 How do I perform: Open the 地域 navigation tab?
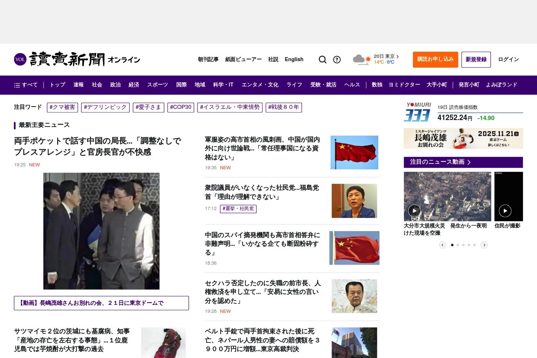tap(200, 85)
